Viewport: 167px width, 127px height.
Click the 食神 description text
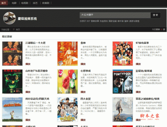point(94,52)
